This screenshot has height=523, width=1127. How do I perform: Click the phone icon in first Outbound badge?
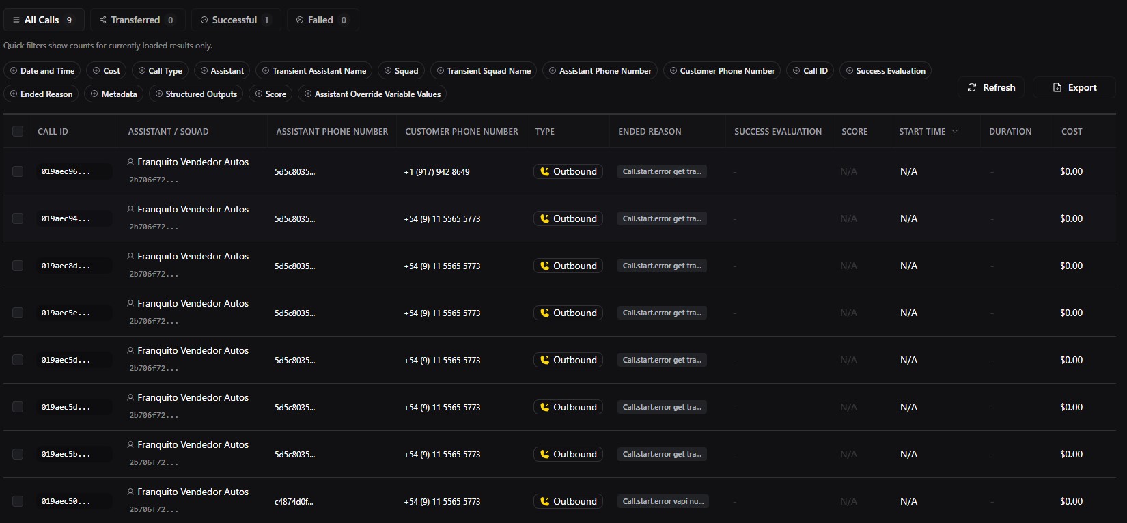(544, 171)
